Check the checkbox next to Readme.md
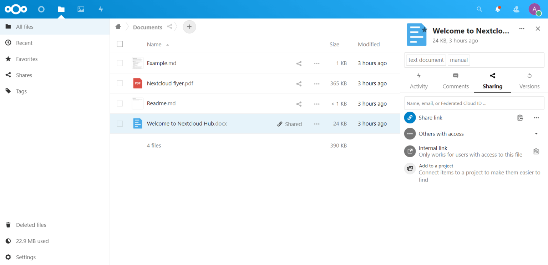 tap(120, 103)
